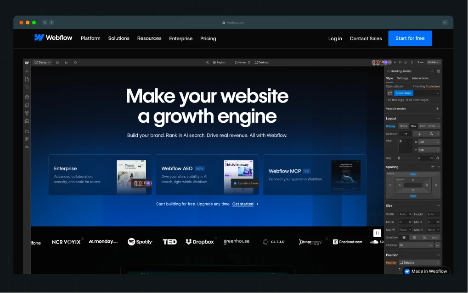468x293 pixels.
Task: Set flex direction to vertical arrow
Action: [419, 134]
